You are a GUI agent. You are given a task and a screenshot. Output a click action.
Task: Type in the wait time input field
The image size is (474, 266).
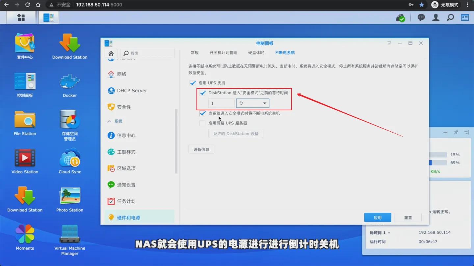coord(221,103)
